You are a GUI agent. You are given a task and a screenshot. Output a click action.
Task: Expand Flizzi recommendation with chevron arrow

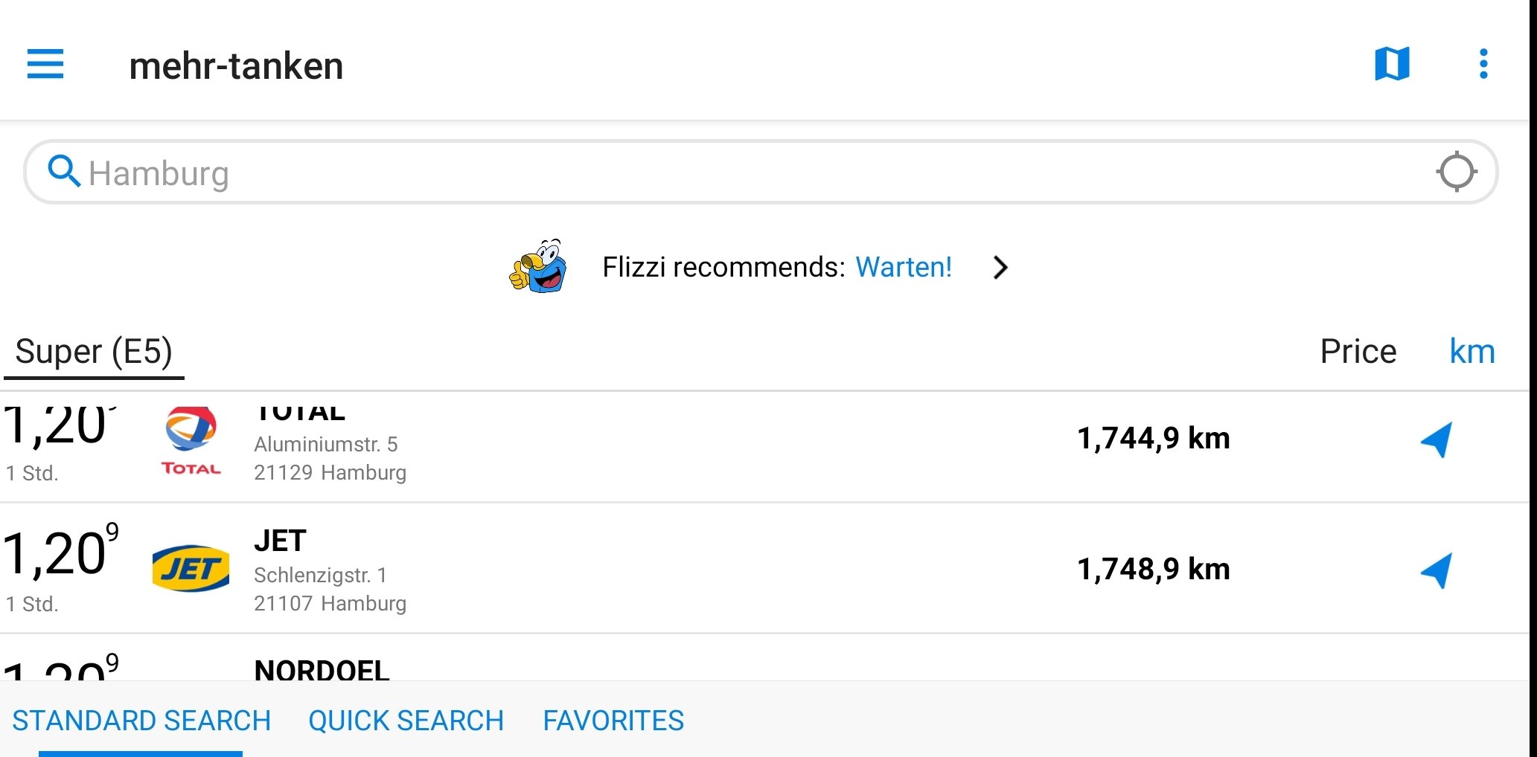coord(1000,267)
